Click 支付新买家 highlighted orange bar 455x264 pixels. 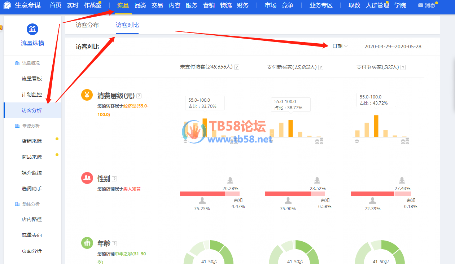coord(291,129)
